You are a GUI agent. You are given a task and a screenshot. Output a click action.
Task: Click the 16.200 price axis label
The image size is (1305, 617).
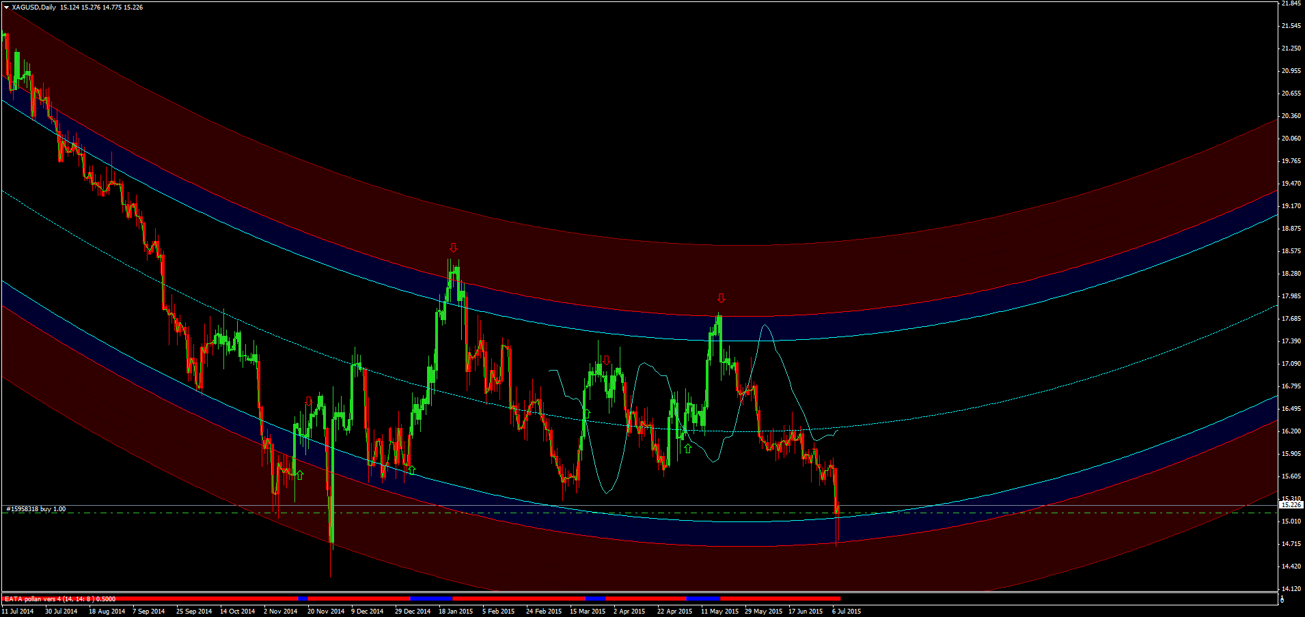[1291, 431]
